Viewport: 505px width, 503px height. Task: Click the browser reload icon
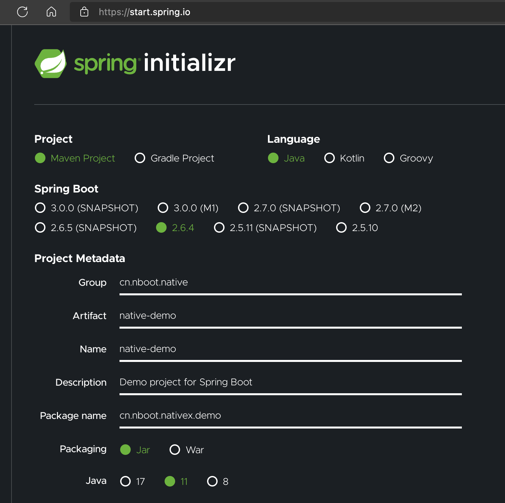pyautogui.click(x=22, y=12)
